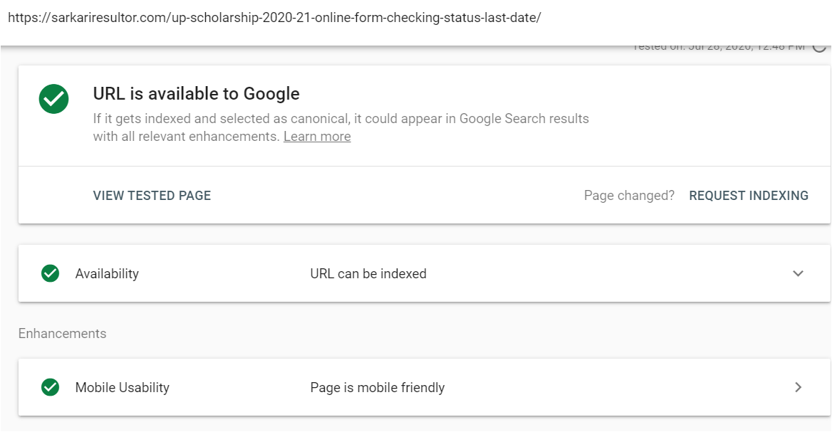Screen dimensions: 832x432
Task: Select the Mobile Usability row label
Action: coord(122,388)
